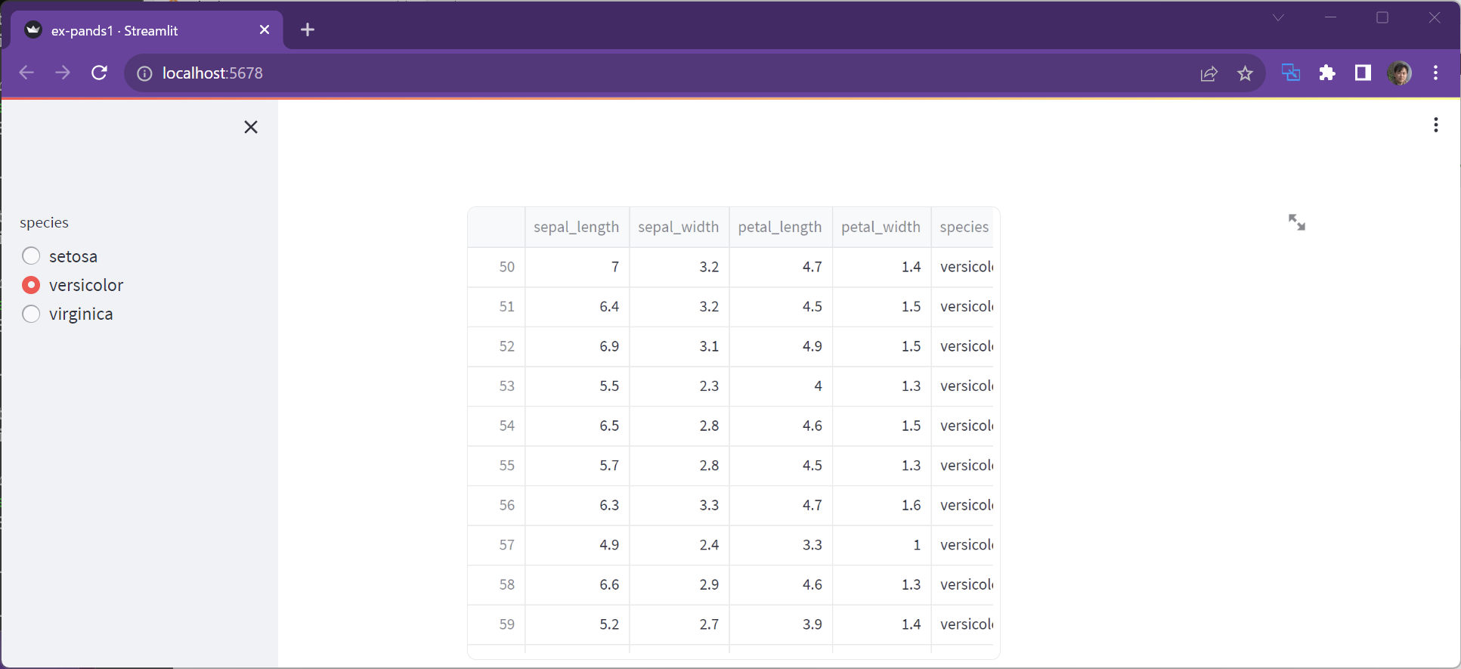Open the Chrome user profile avatar
Viewport: 1461px width, 669px height.
(x=1399, y=73)
